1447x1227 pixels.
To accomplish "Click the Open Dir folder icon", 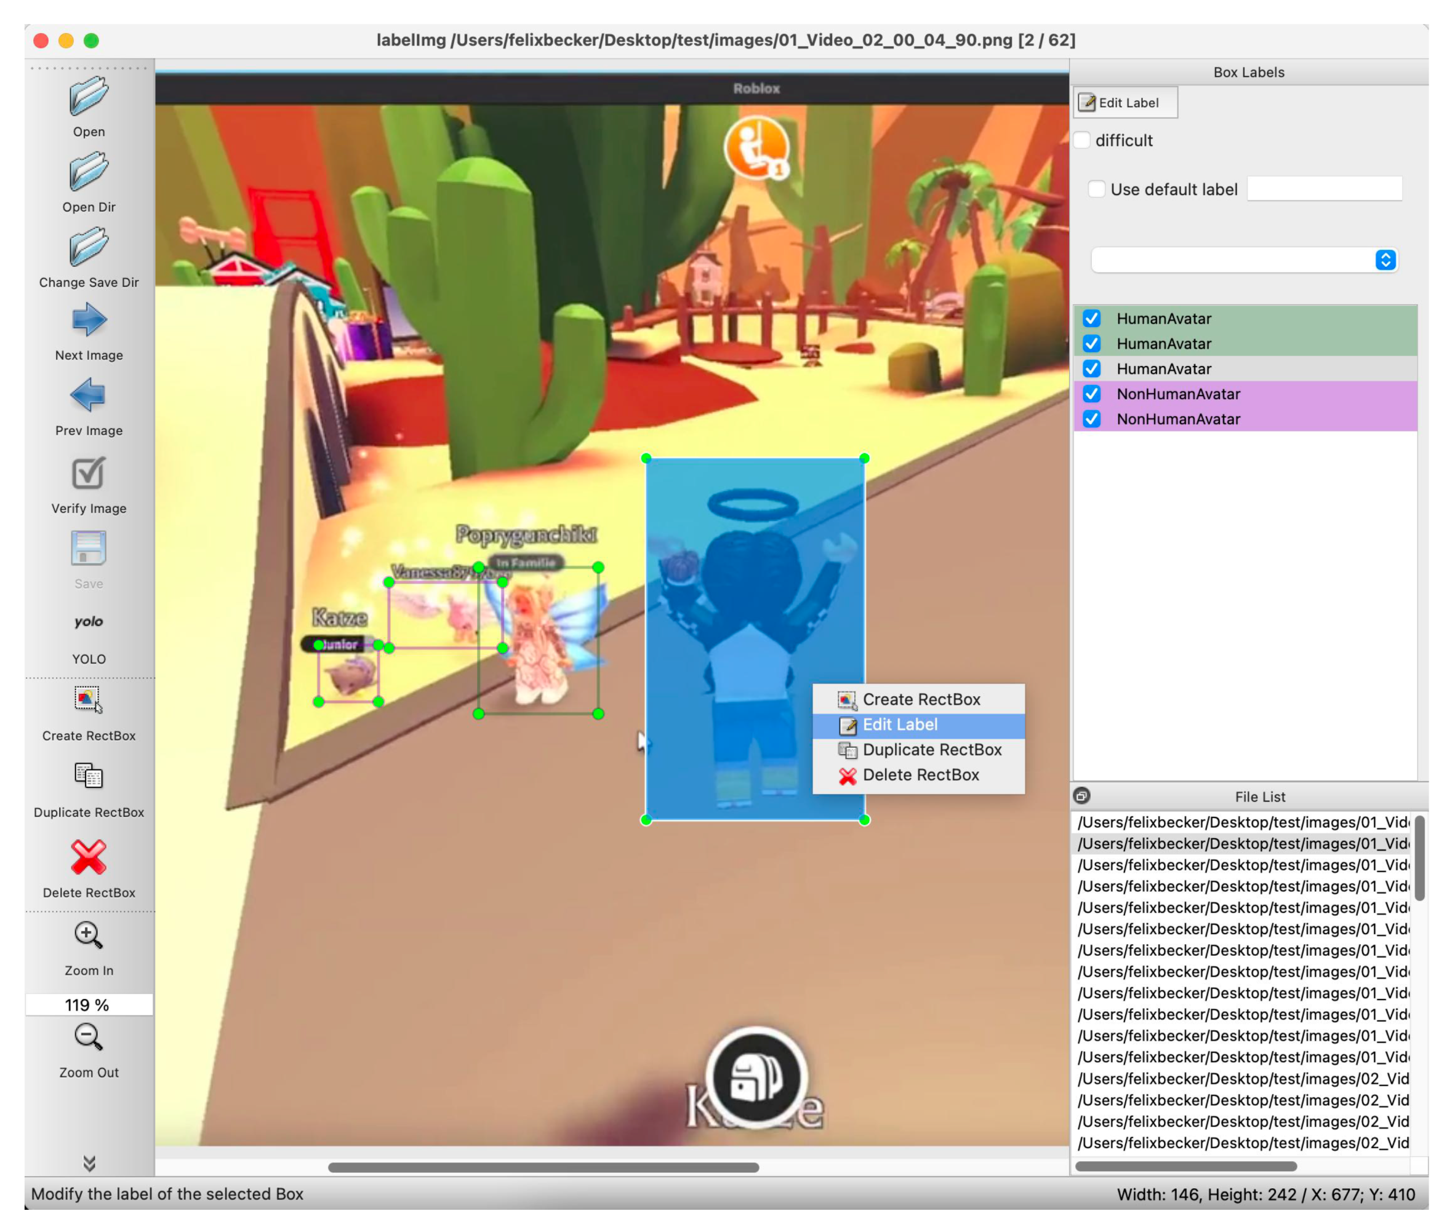I will click(x=89, y=172).
